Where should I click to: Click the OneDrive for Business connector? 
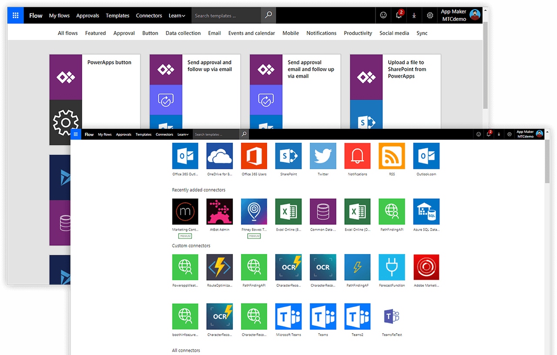[219, 156]
